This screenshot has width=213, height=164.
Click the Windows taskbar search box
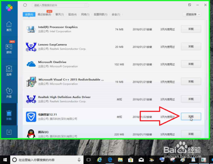pyautogui.click(x=46, y=160)
